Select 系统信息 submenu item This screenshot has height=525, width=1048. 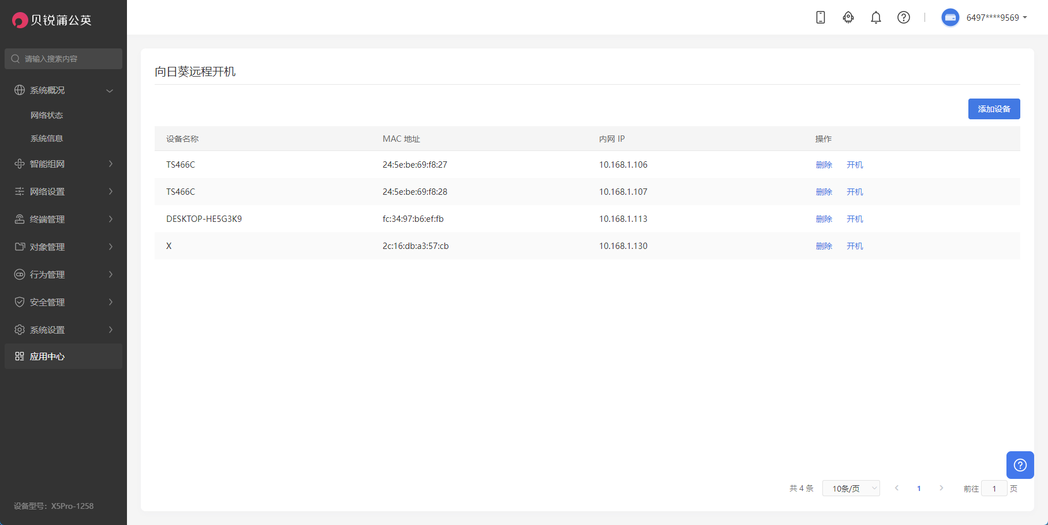click(47, 138)
